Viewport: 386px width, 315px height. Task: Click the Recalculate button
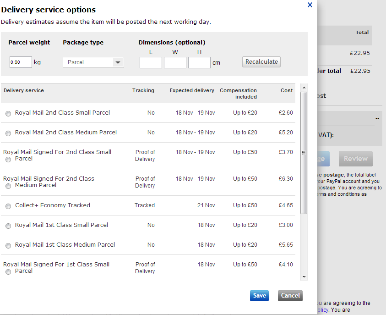[261, 62]
